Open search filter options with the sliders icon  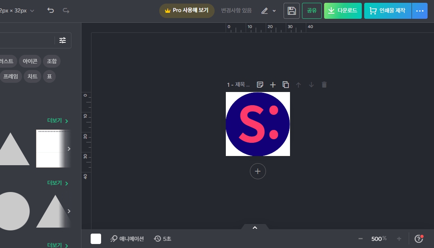coord(63,40)
